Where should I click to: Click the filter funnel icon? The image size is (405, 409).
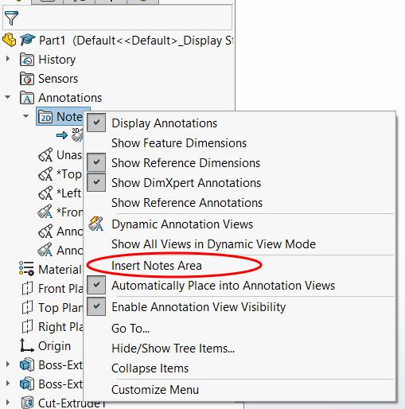tap(11, 18)
